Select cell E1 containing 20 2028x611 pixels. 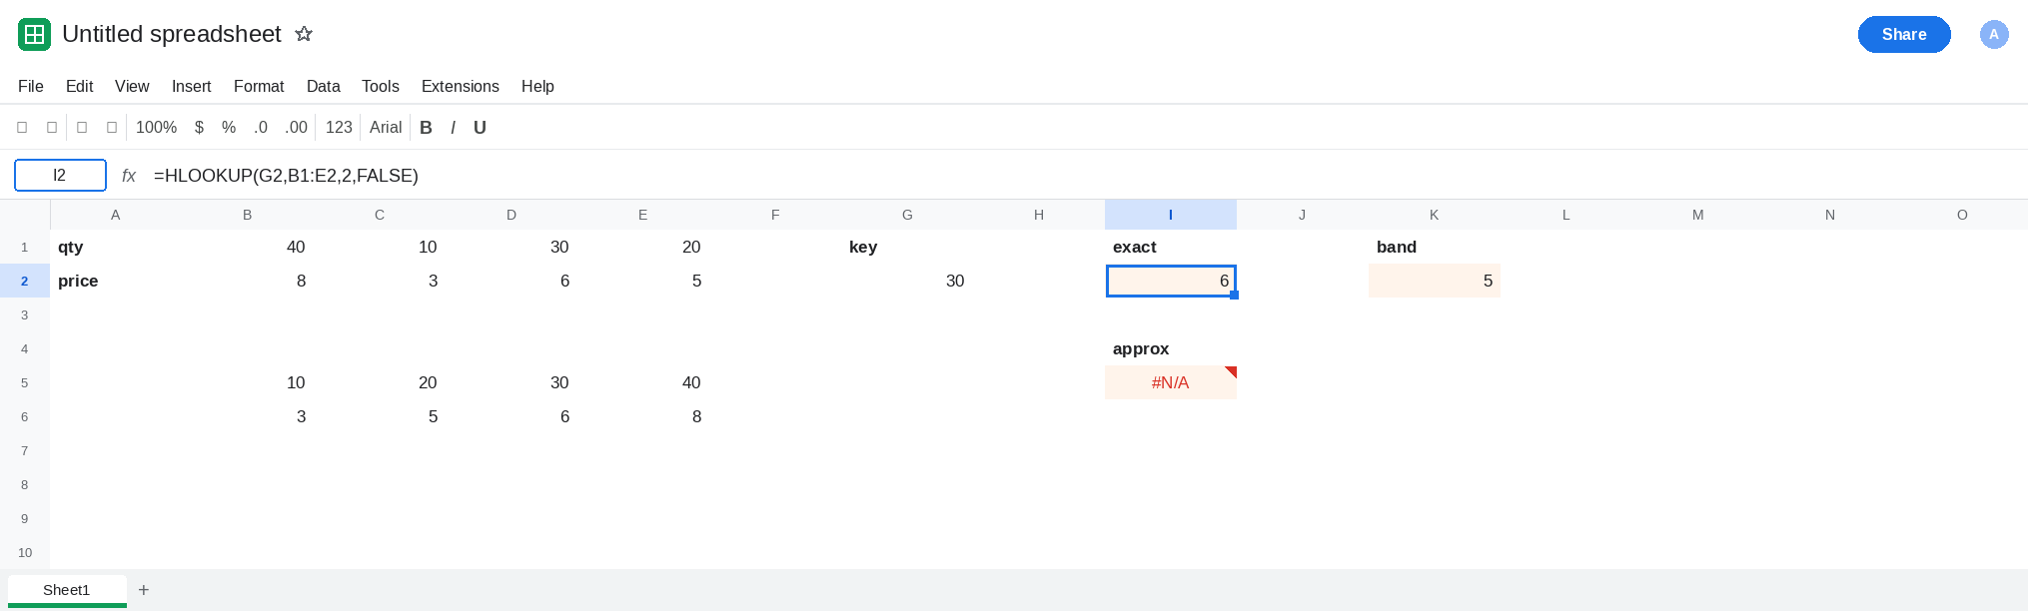[643, 247]
